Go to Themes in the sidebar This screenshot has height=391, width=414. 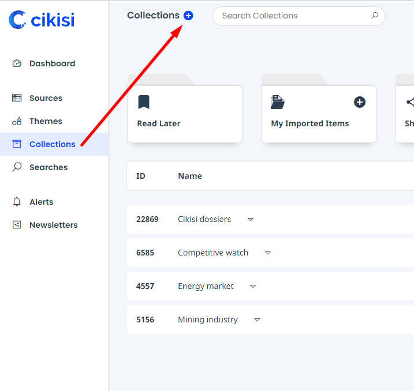pyautogui.click(x=46, y=121)
